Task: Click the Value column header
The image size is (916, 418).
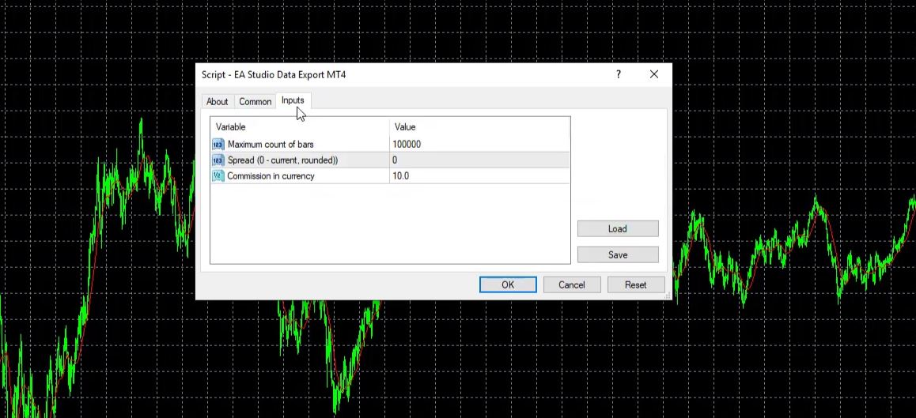Action: (404, 126)
